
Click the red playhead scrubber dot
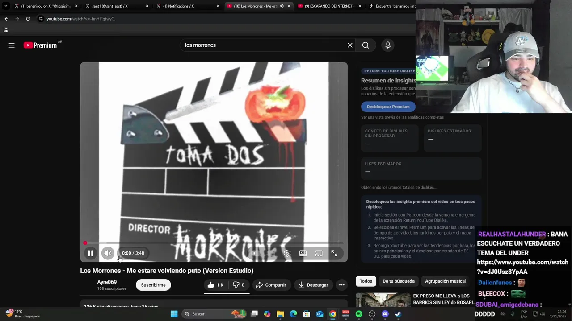(x=85, y=243)
